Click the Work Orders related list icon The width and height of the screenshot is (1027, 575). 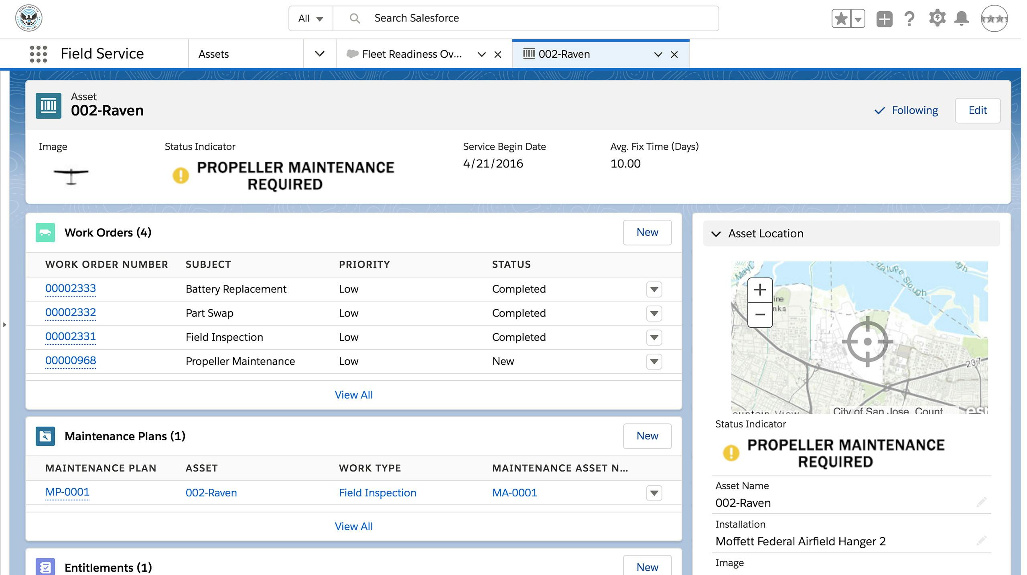click(45, 233)
